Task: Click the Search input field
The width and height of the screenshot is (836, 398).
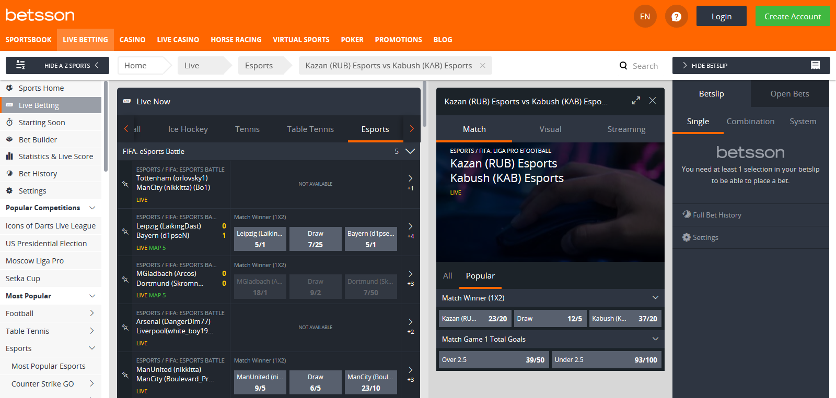Action: click(645, 66)
